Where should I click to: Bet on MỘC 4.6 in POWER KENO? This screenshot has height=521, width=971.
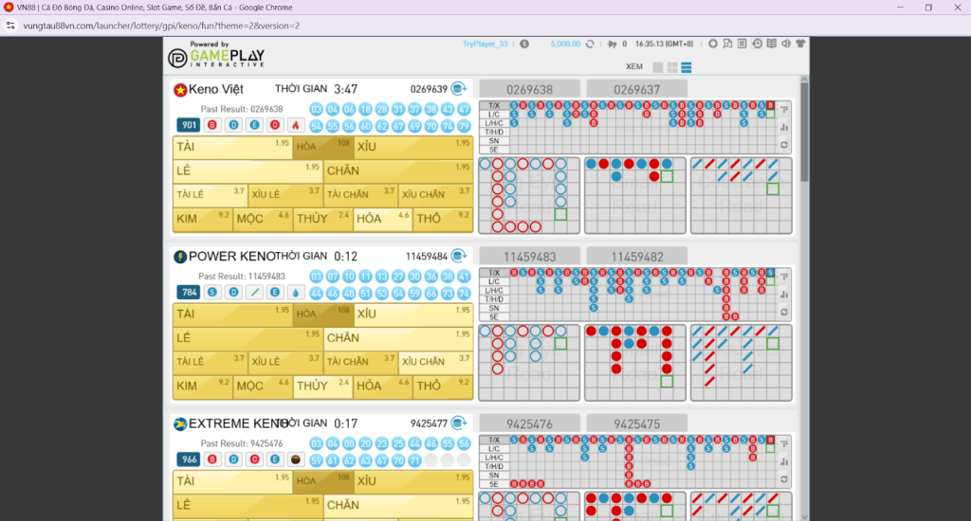263,386
